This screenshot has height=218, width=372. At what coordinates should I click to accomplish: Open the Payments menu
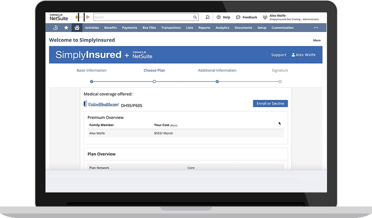point(129,28)
